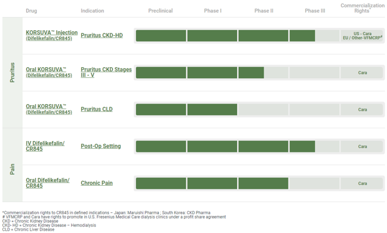Open the Oral Difelikefalin/CR845 link
The image size is (387, 233).
coord(48,183)
